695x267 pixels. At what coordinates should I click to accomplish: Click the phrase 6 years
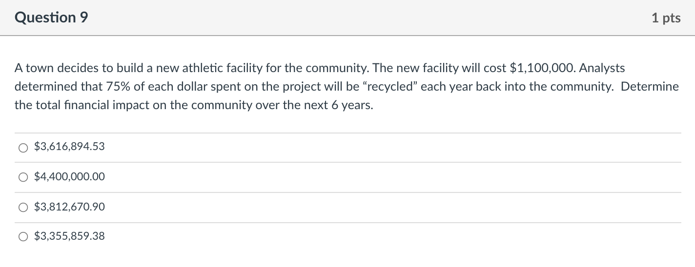[x=351, y=106]
